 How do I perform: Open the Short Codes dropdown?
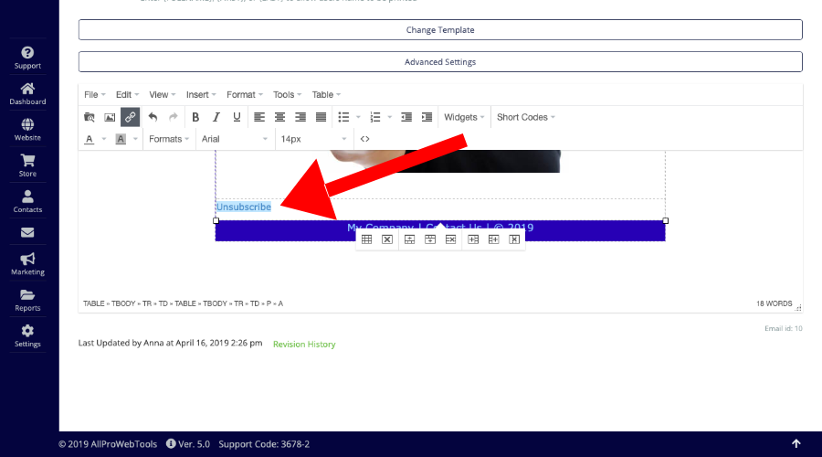[526, 117]
